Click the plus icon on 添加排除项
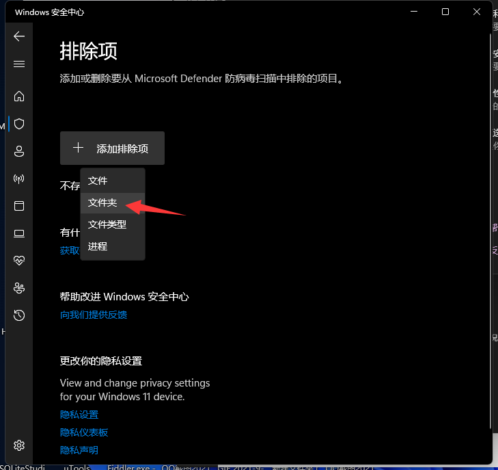498x470 pixels. point(78,148)
